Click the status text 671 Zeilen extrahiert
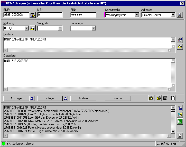186x147 pixels. (20, 144)
